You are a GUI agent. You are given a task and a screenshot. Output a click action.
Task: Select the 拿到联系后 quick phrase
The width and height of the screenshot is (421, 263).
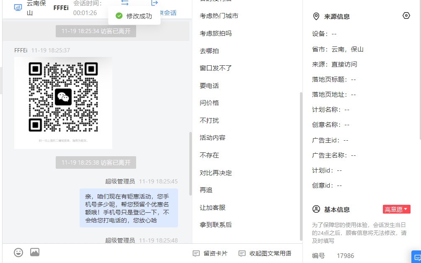(x=216, y=224)
